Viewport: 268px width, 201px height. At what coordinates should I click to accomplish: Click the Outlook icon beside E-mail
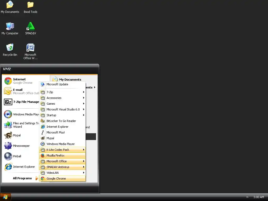click(x=8, y=91)
